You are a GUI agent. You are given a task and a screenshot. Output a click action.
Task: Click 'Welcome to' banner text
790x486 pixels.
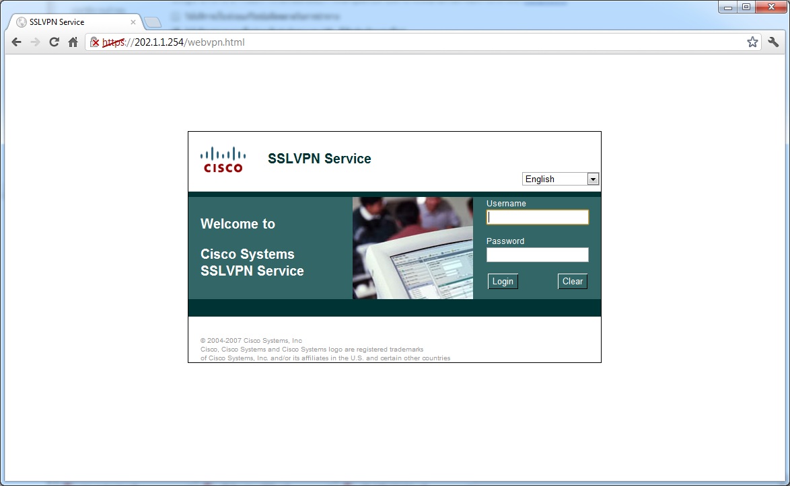[x=238, y=224]
